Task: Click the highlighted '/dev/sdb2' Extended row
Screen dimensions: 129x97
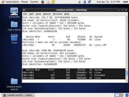Action: (x=74, y=75)
